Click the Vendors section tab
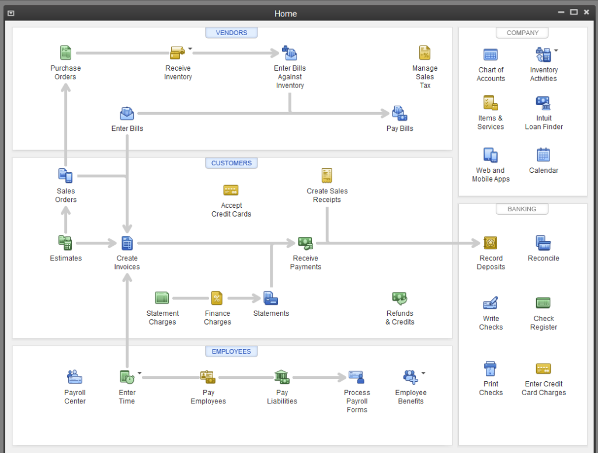 coord(231,33)
